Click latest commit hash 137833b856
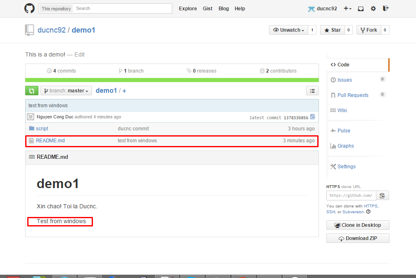The image size is (416, 278). point(296,118)
